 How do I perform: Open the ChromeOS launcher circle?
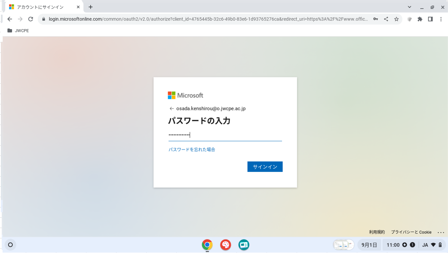click(10, 245)
